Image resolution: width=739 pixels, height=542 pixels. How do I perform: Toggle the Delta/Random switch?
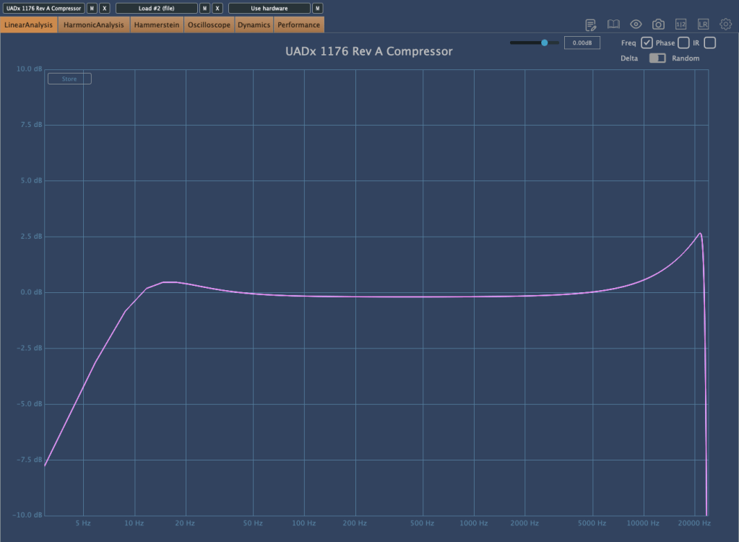point(657,58)
